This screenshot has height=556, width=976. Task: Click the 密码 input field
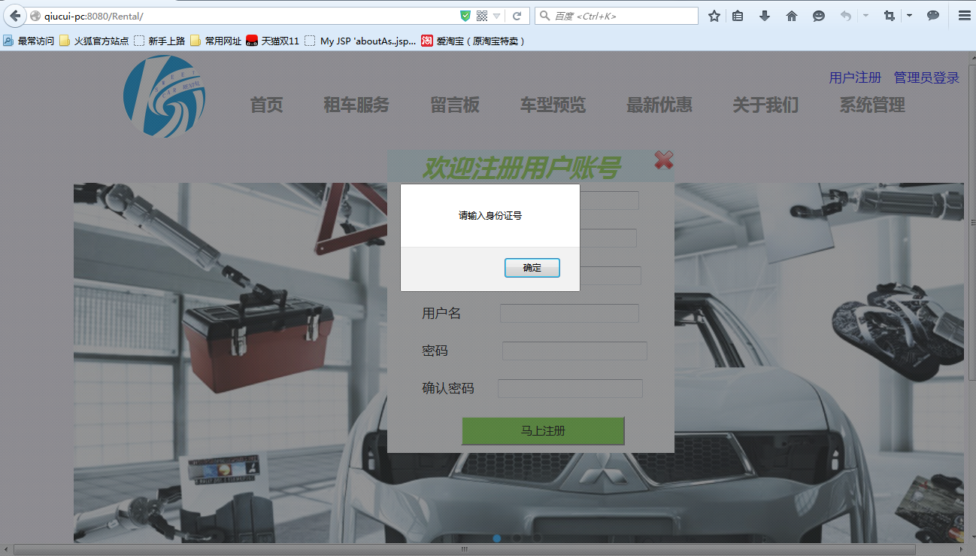point(574,351)
